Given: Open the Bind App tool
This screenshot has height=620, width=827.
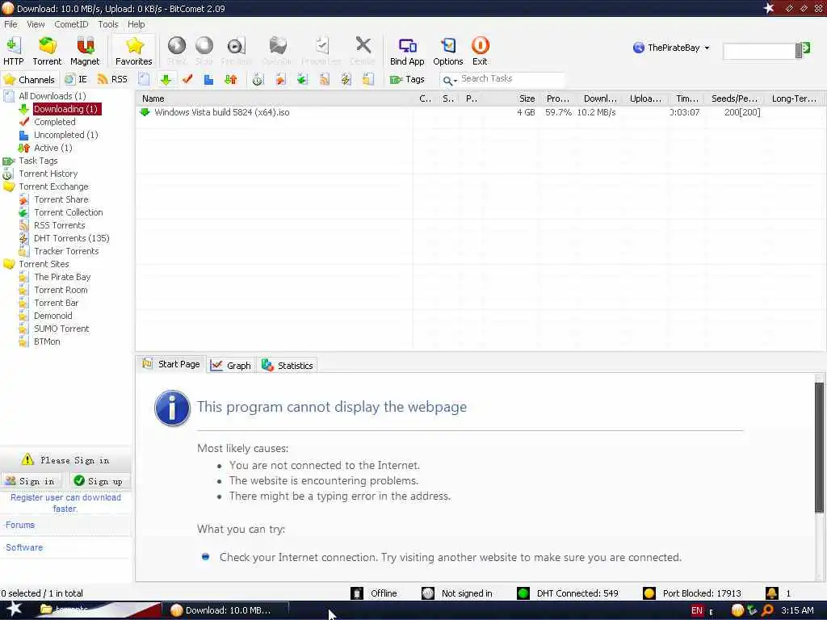Looking at the screenshot, I should [407, 51].
